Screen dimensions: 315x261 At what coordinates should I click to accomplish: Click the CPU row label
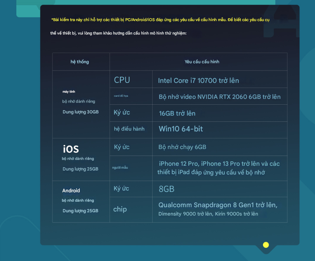coord(122,80)
